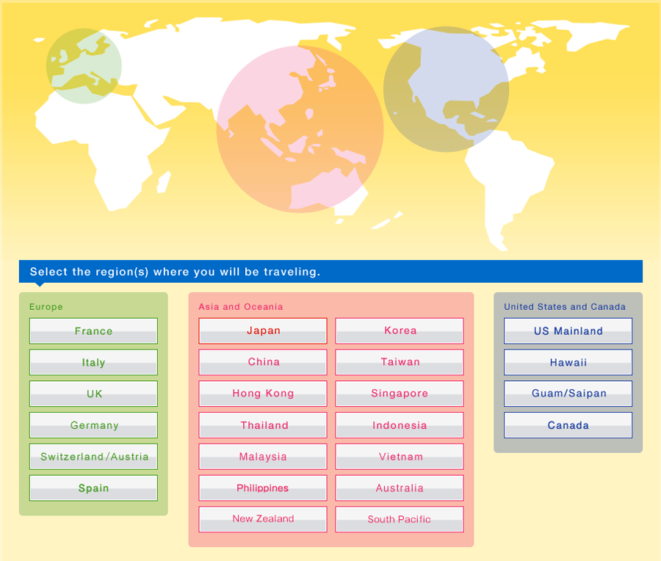
Task: Select the France button
Action: 93,331
